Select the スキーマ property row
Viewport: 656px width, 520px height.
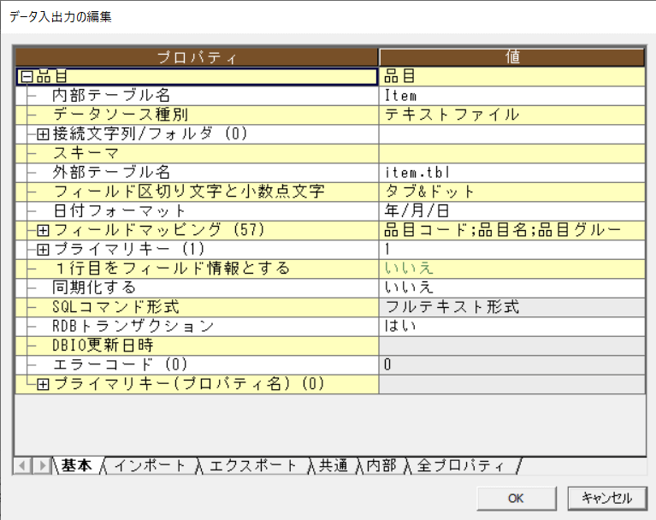coord(197,154)
